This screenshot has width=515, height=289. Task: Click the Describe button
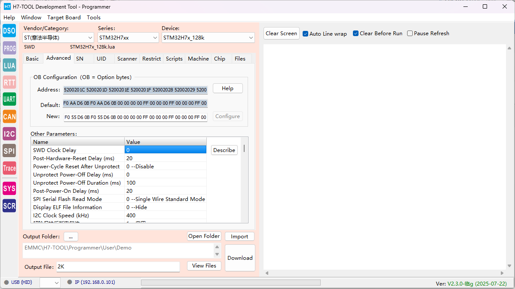(224, 150)
